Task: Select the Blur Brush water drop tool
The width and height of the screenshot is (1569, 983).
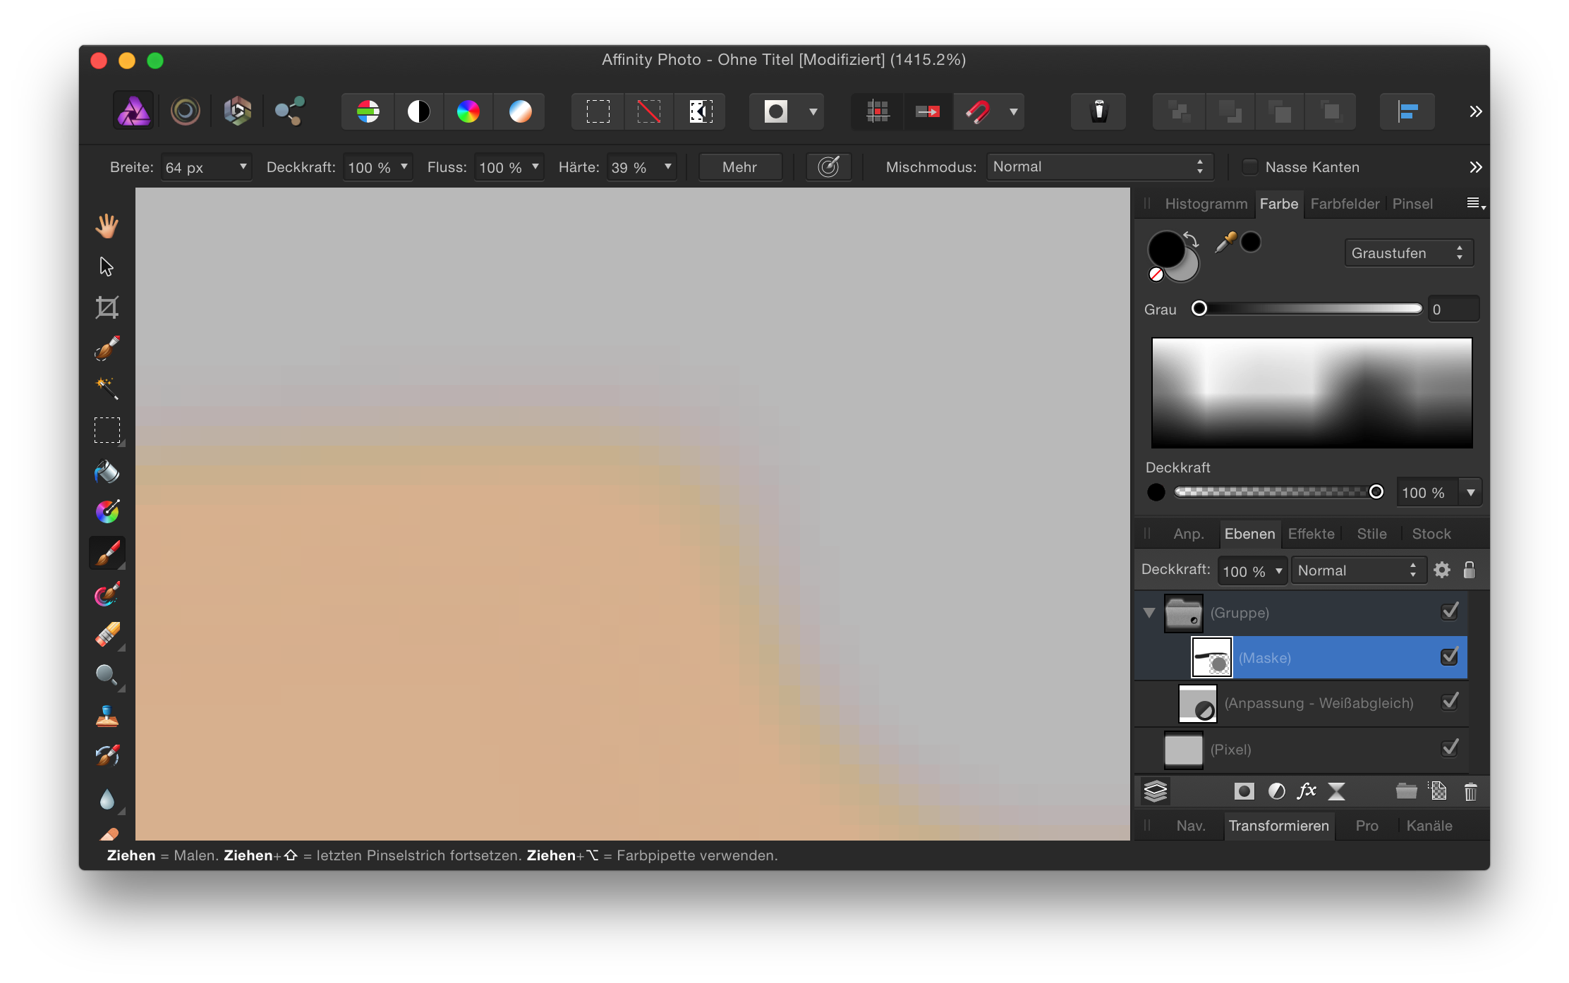Action: (107, 799)
